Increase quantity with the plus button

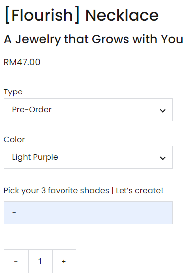pyautogui.click(x=64, y=261)
